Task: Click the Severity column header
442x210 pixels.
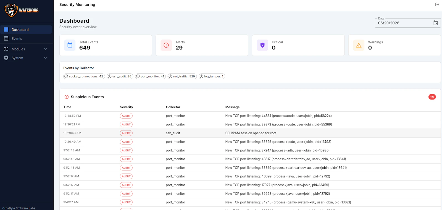Action: coord(127,107)
